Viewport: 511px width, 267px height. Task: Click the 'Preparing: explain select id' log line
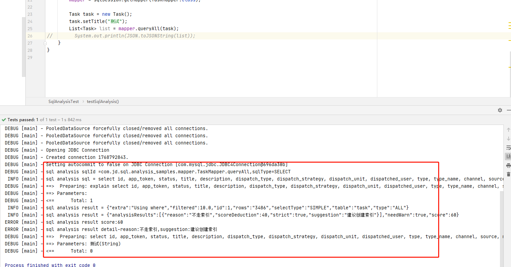(254, 186)
